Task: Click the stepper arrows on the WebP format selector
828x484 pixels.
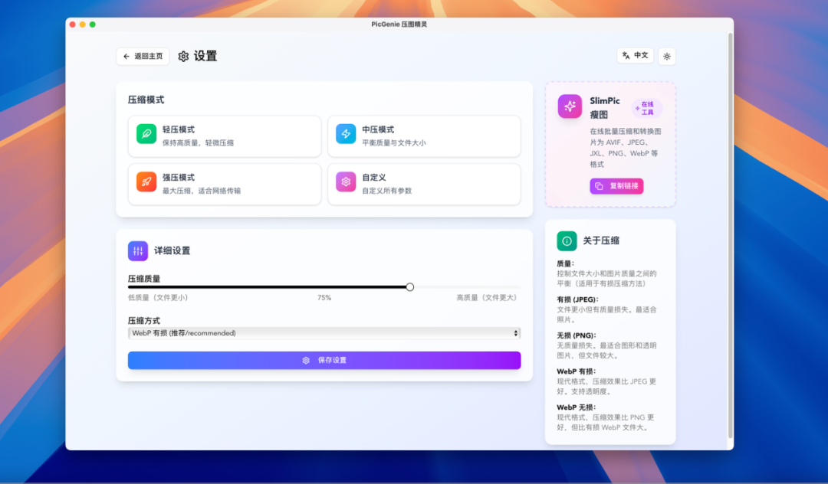Action: point(516,333)
